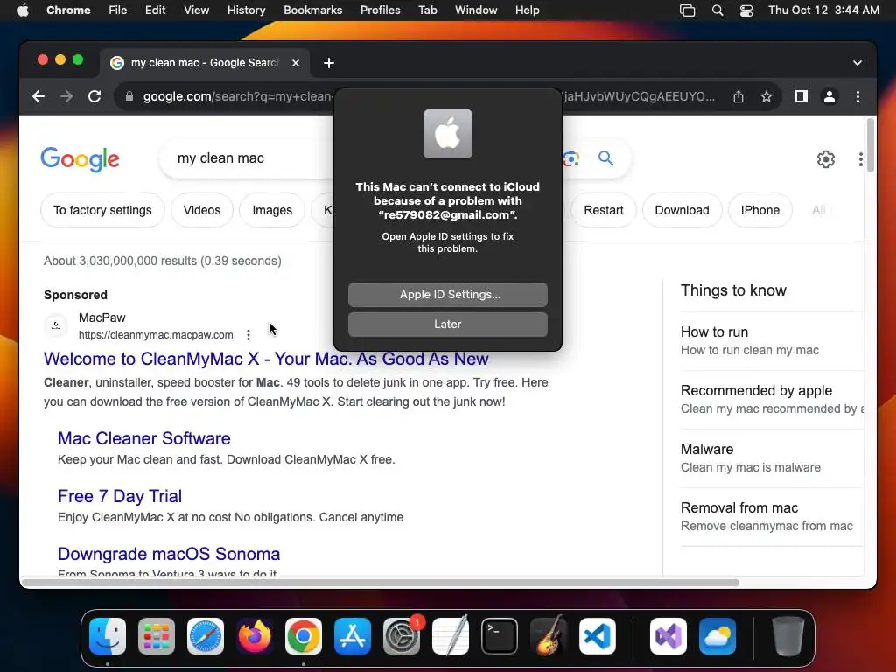
Task: Open App Store from the Dock
Action: coord(353,636)
